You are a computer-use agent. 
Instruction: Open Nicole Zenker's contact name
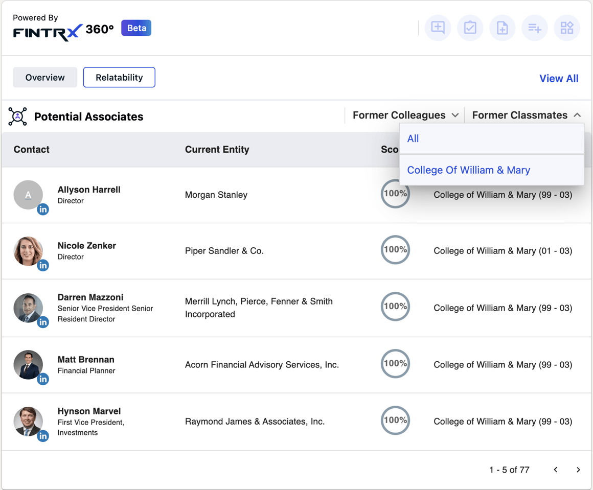pos(86,246)
